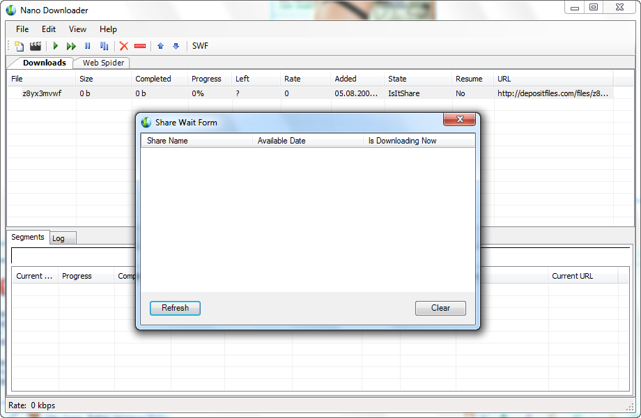The image size is (641, 418).
Task: Switch to the Web Spider tab
Action: click(x=103, y=63)
